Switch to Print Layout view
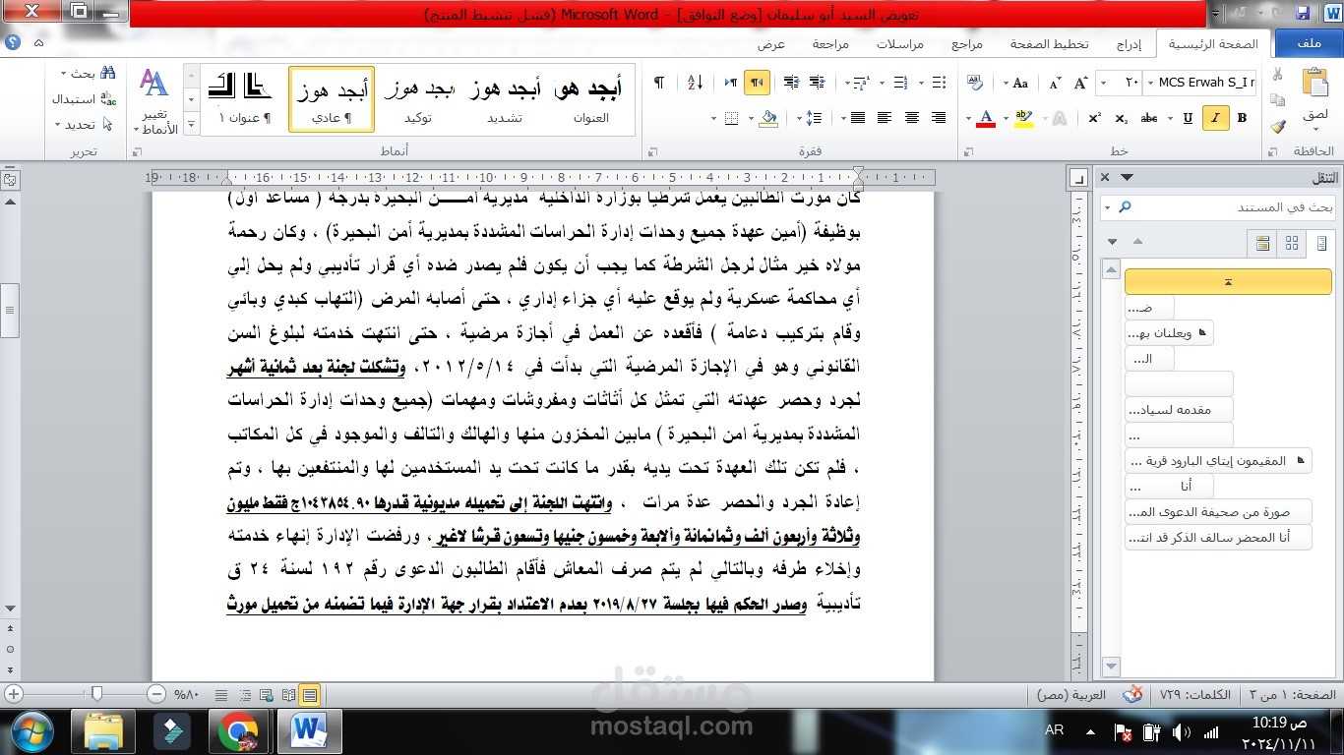This screenshot has height=755, width=1344. [310, 695]
